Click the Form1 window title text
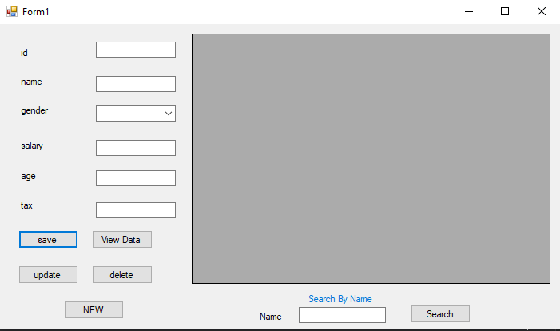This screenshot has height=331, width=560. point(36,12)
